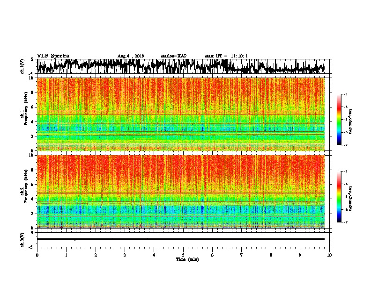This screenshot has width=371, height=286.
Task: Click the ch.1(V) waveform trace panel
Action: [x=183, y=66]
